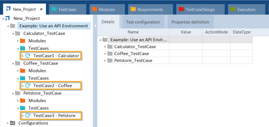269x127 pixels.
Task: Click the ActionMode column header
Action: click(x=216, y=32)
